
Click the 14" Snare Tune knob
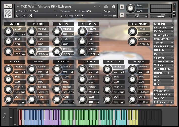point(32,41)
